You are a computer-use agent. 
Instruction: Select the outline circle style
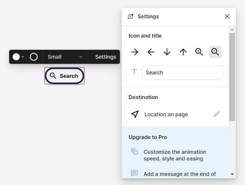(x=34, y=57)
